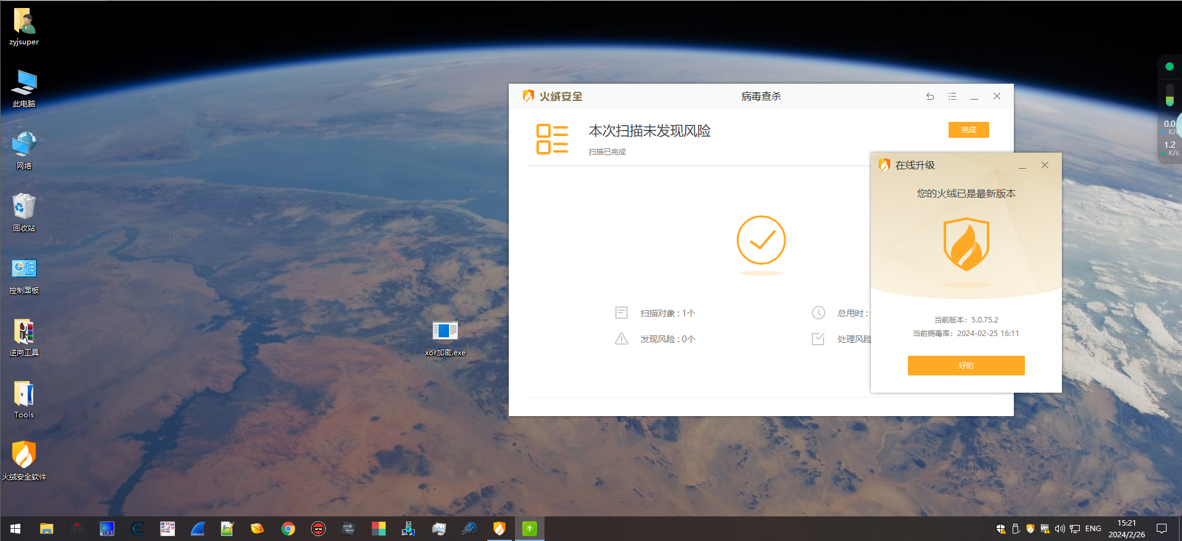Click the 好的 button in upgrade dialog
This screenshot has width=1182, height=541.
pos(966,366)
